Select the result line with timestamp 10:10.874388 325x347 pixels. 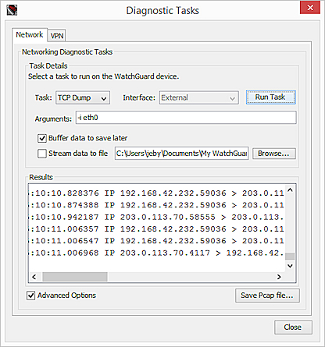(157, 205)
